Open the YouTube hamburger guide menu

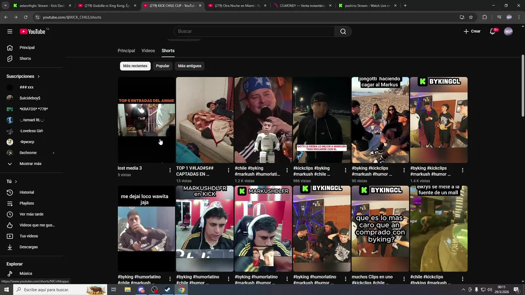coord(10,32)
